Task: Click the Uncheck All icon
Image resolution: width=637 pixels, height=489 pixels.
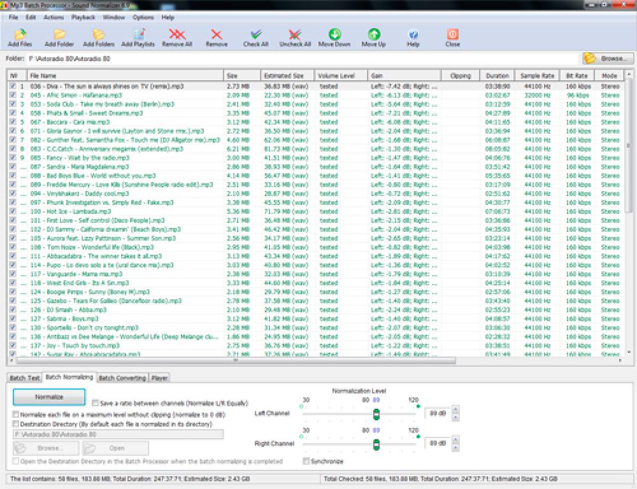Action: (x=294, y=36)
